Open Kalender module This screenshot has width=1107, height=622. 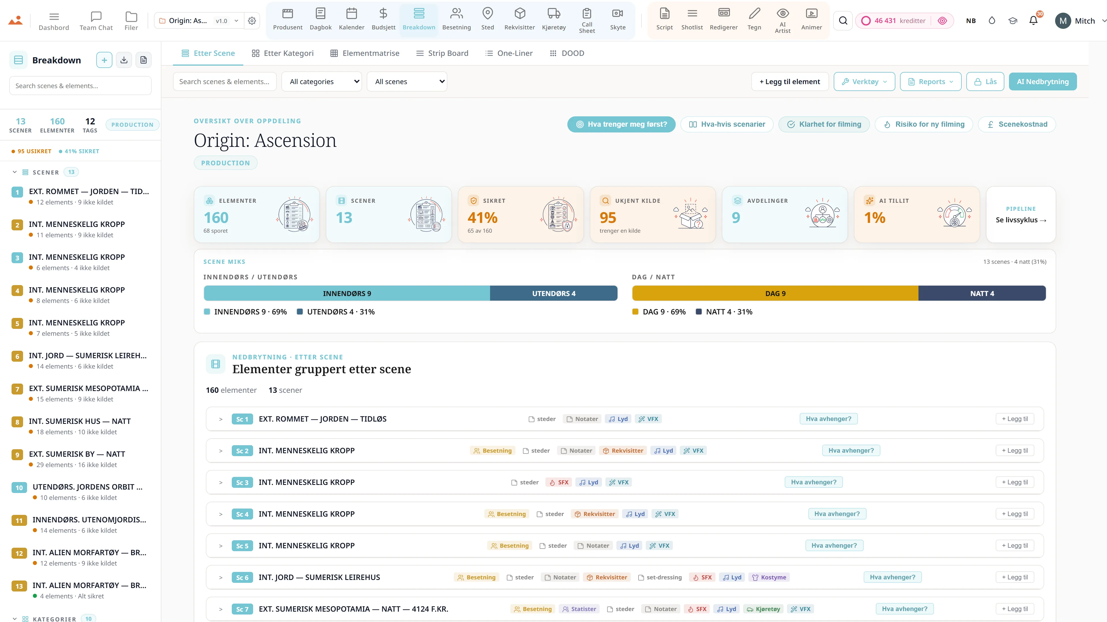351,20
